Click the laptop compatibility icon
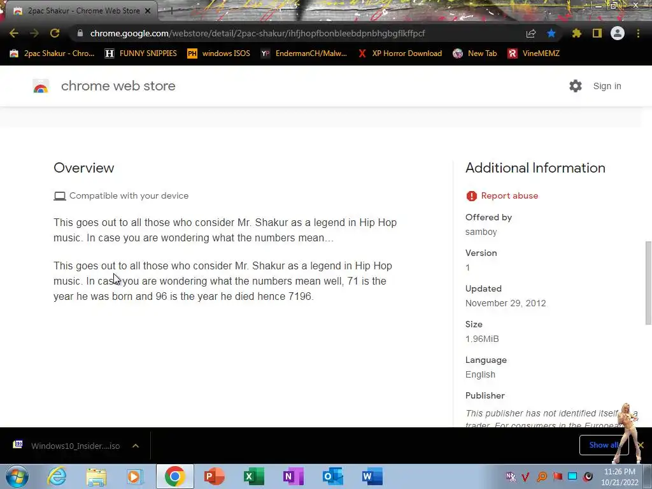 click(60, 196)
